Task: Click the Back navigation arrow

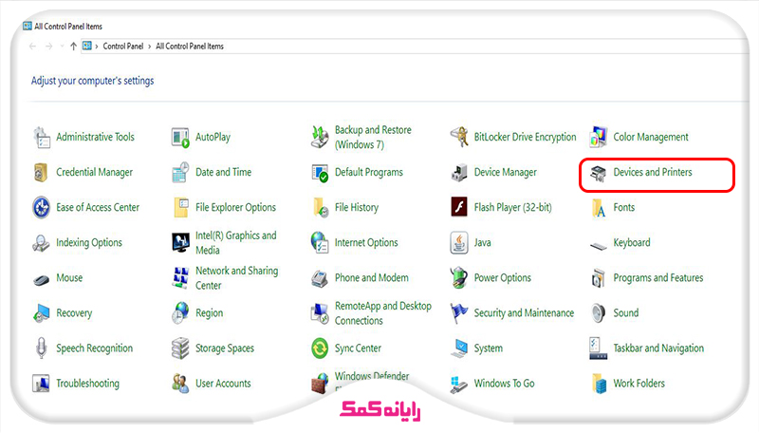Action: tap(32, 47)
